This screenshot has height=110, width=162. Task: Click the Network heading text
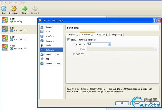tap(73, 28)
